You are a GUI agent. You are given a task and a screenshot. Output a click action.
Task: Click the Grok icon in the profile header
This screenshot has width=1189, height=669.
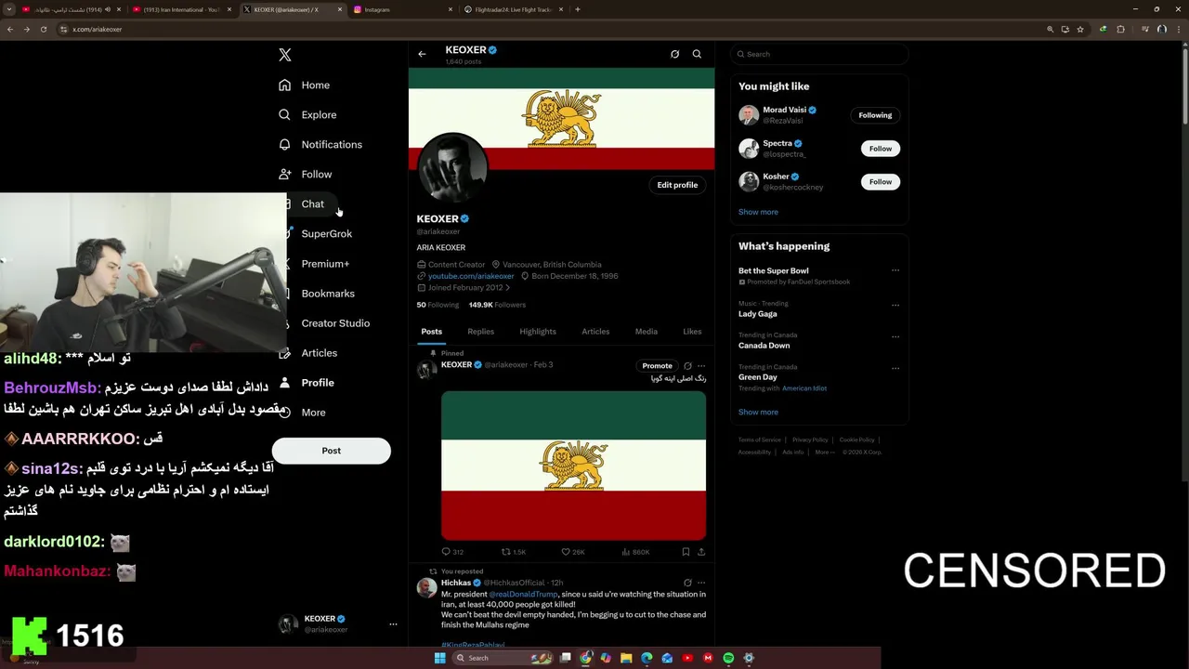(x=674, y=54)
